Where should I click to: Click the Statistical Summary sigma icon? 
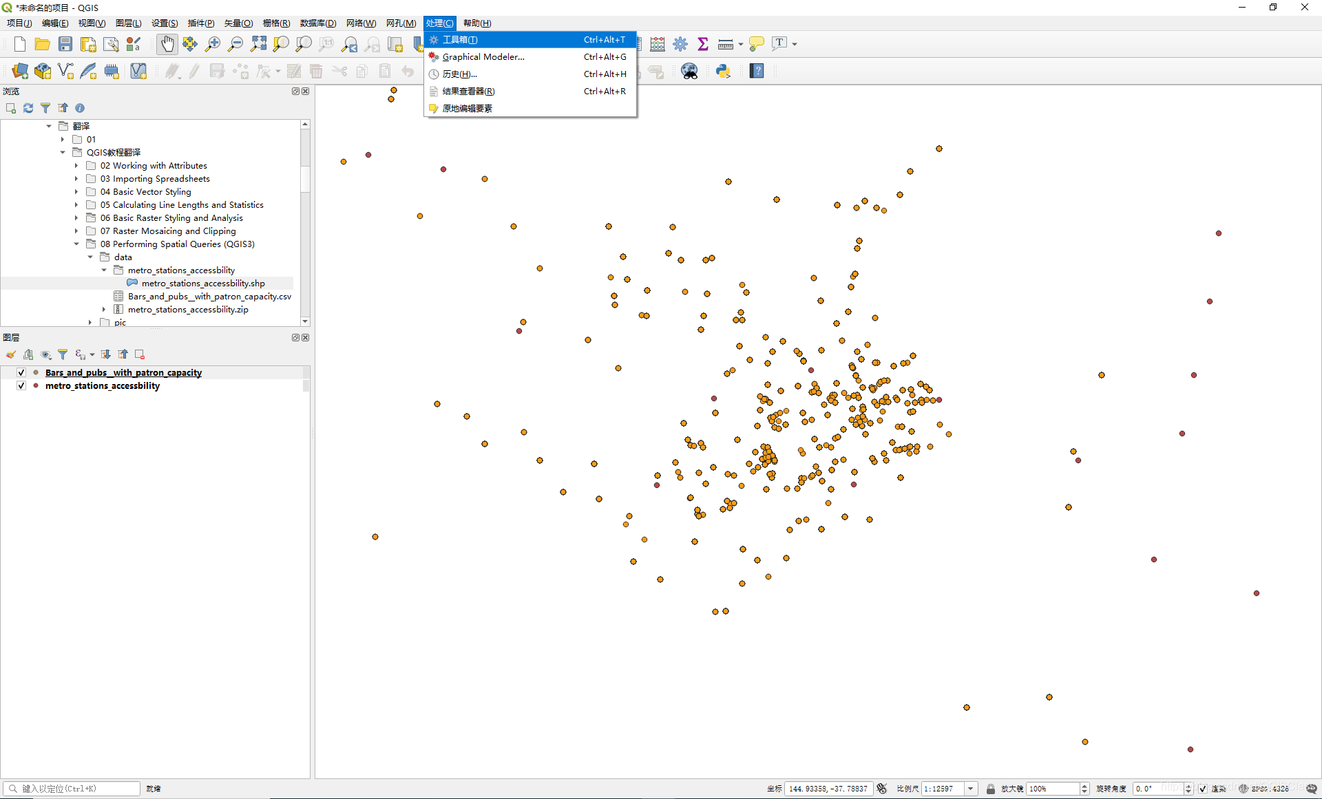pos(703,44)
